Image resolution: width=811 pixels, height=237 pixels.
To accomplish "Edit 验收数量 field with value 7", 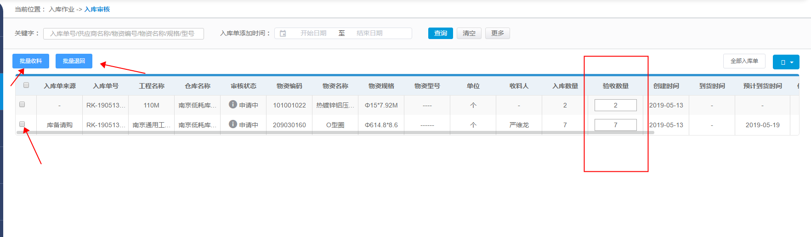I will tap(615, 125).
